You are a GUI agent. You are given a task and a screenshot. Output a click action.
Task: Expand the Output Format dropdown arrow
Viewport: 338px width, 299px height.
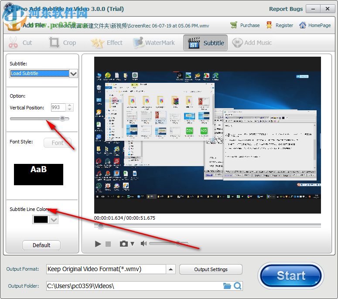click(x=171, y=269)
